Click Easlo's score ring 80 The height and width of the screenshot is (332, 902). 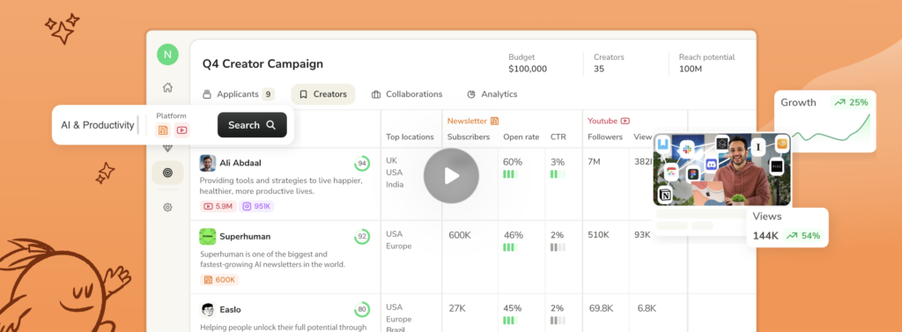(362, 310)
